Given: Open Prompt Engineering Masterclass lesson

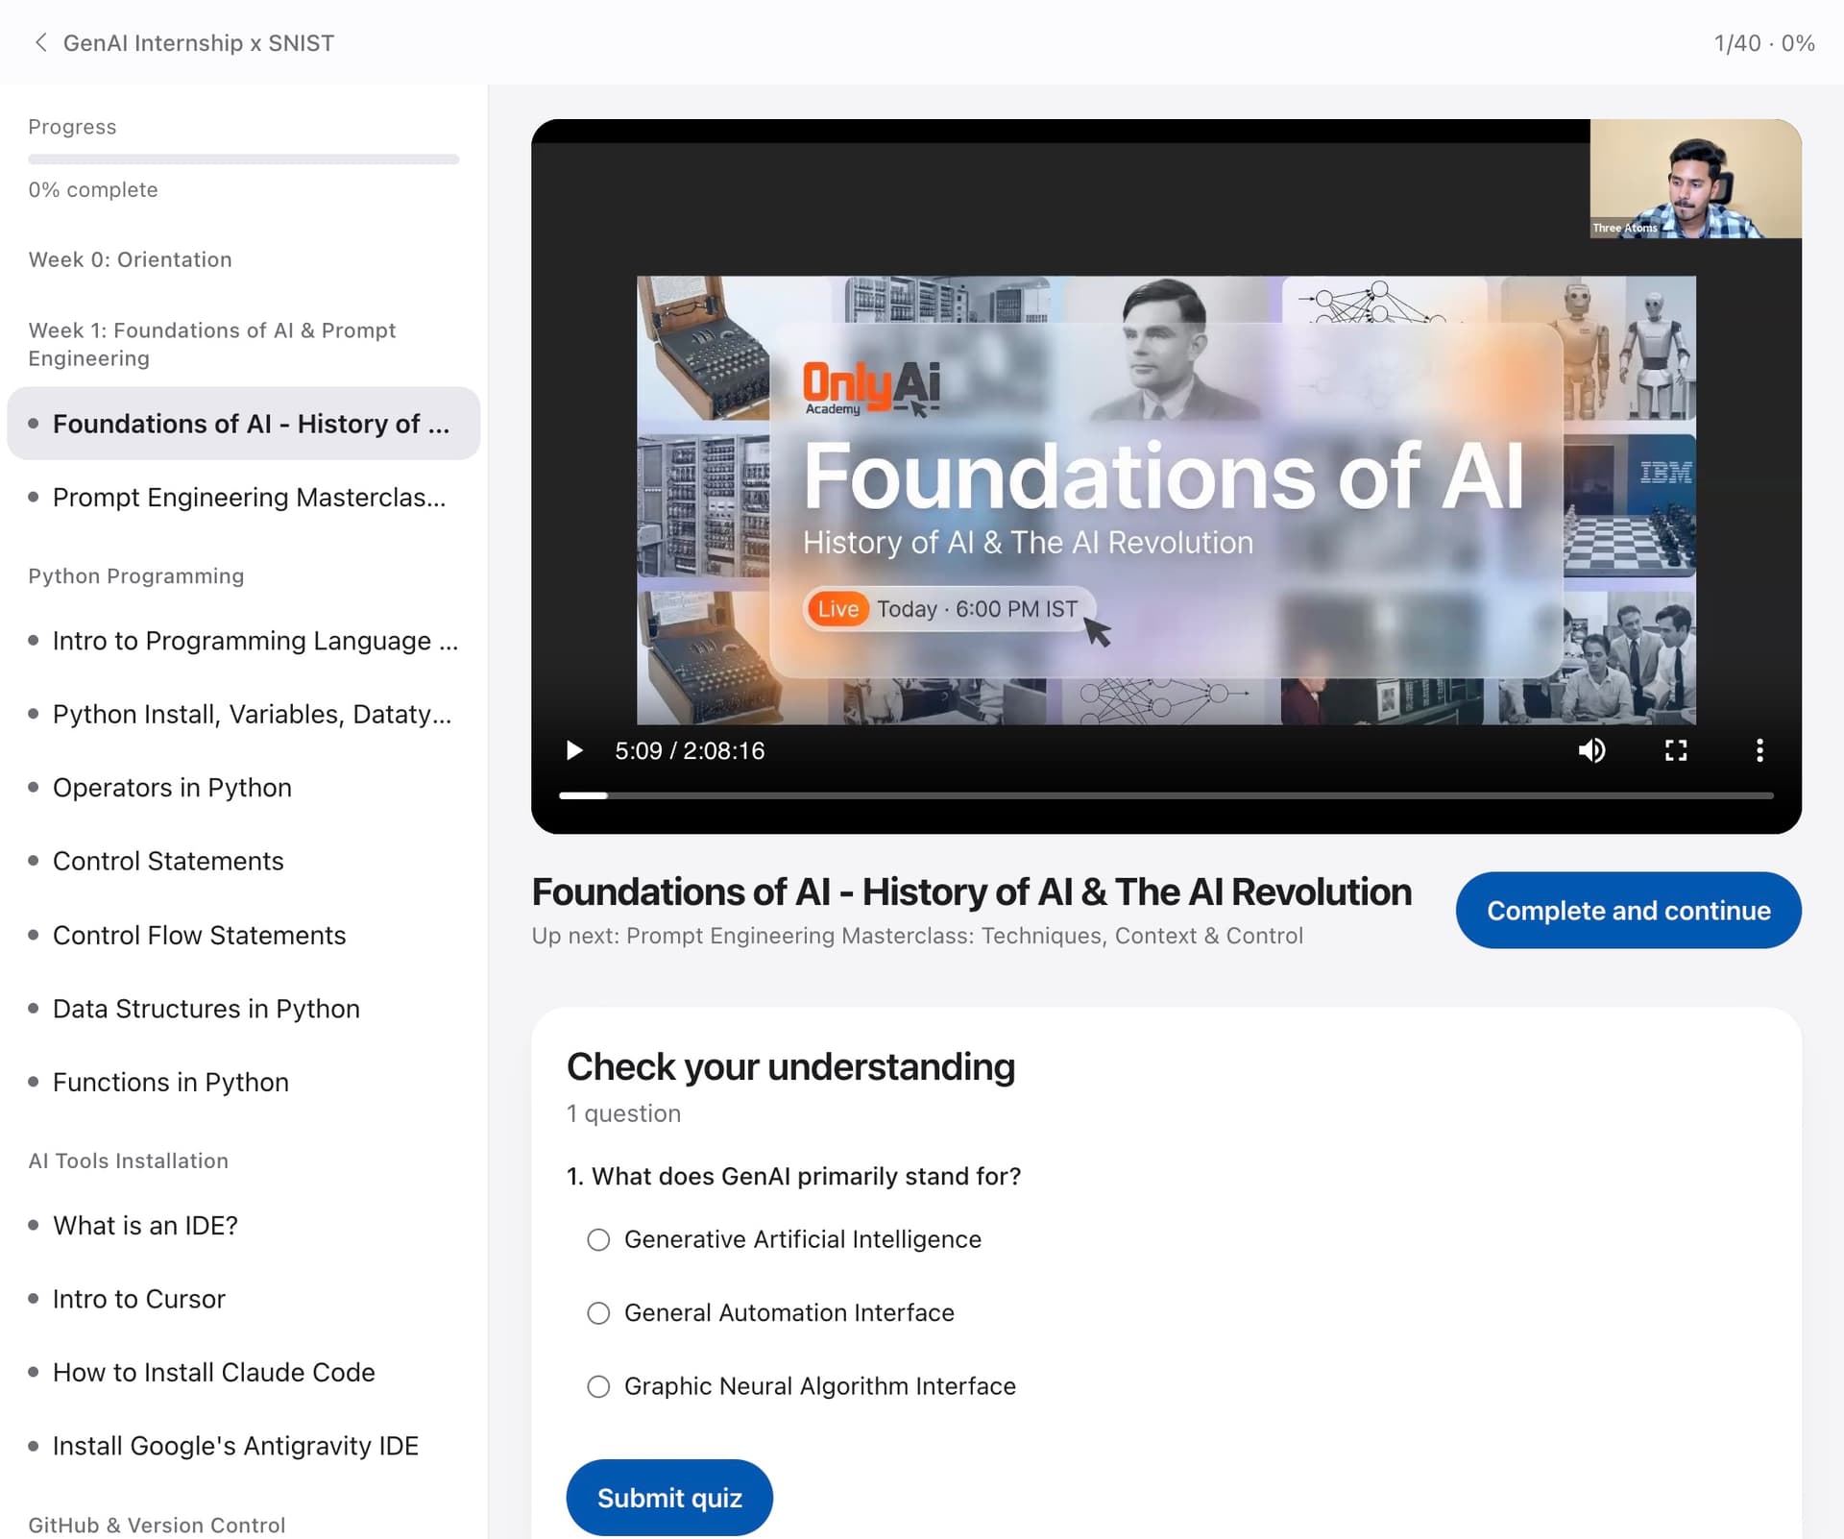Looking at the screenshot, I should tap(243, 498).
